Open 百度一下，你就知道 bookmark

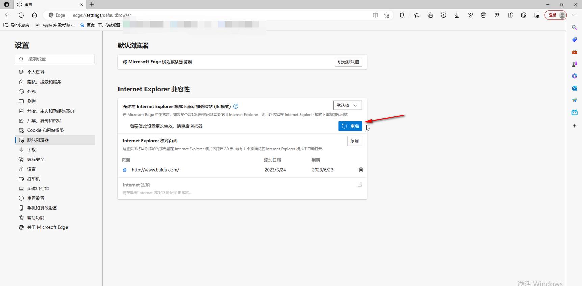coord(100,25)
